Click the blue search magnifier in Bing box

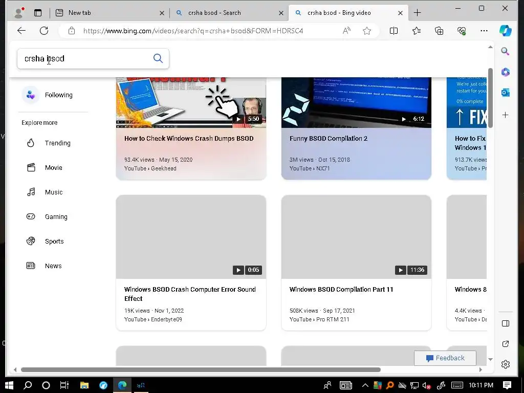pyautogui.click(x=158, y=58)
